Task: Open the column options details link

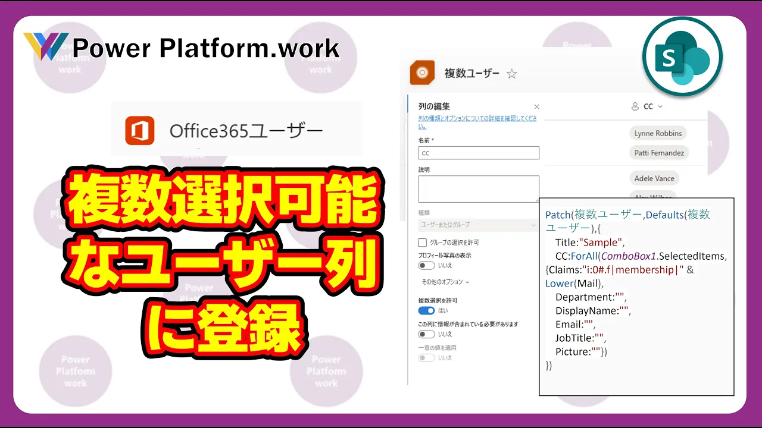Action: pos(477,122)
